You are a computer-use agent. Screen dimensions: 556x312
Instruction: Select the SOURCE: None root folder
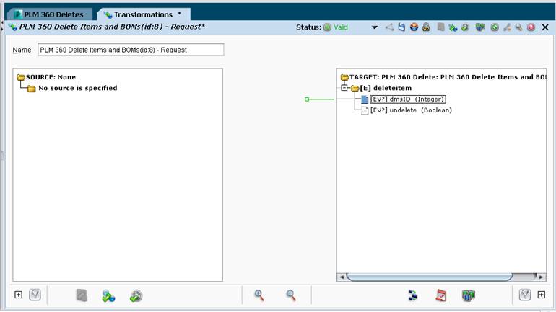pyautogui.click(x=46, y=77)
